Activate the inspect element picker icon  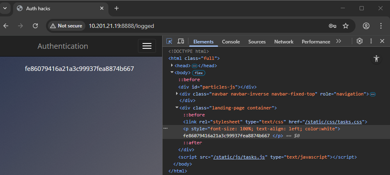(169, 41)
